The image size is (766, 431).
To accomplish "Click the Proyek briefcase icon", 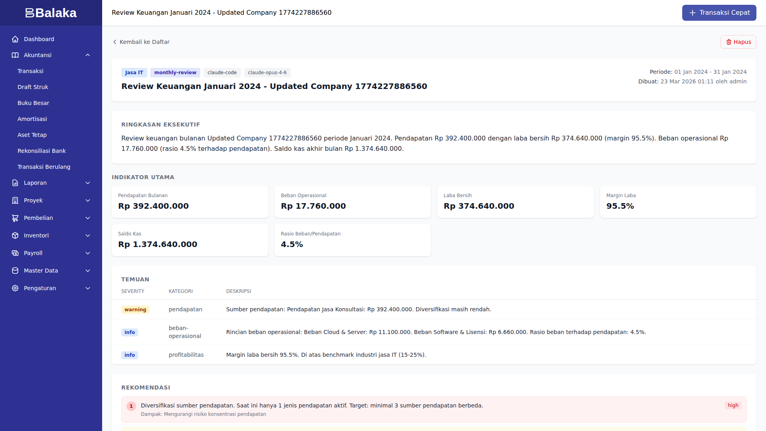I will point(15,200).
